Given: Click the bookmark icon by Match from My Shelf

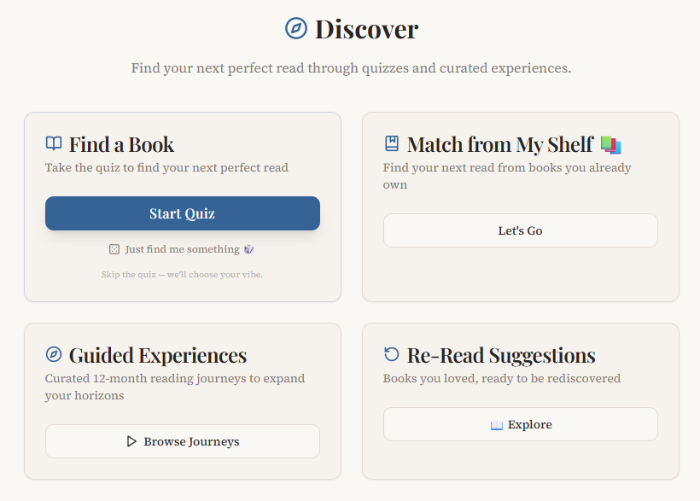Looking at the screenshot, I should [x=392, y=143].
